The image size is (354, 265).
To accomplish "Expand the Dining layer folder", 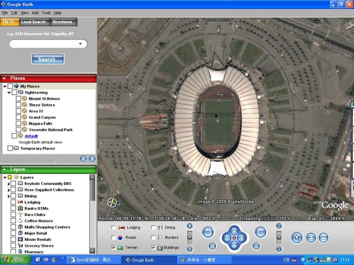I will click(x=9, y=196).
